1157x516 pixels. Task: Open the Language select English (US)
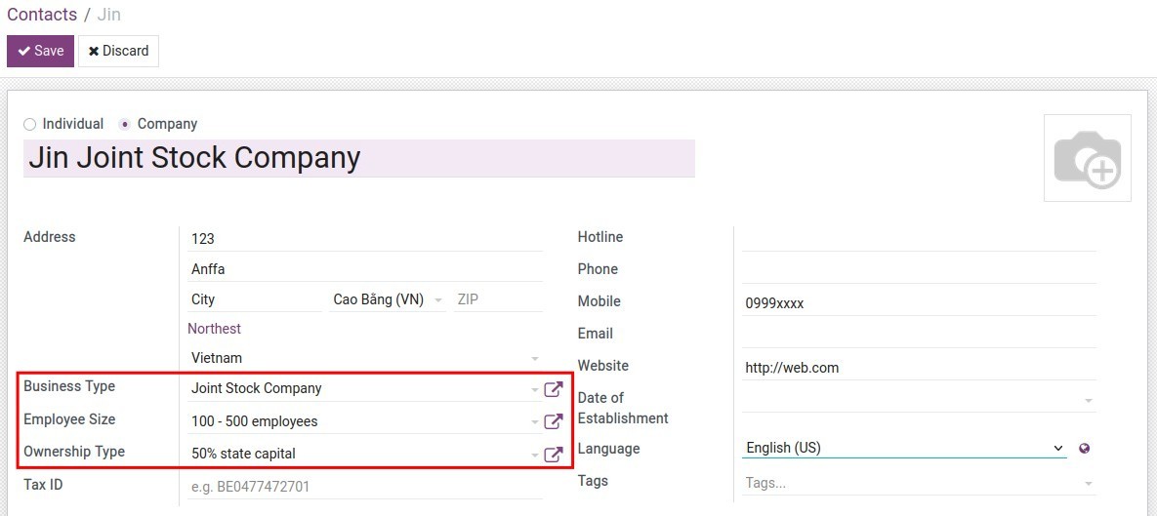click(x=903, y=448)
